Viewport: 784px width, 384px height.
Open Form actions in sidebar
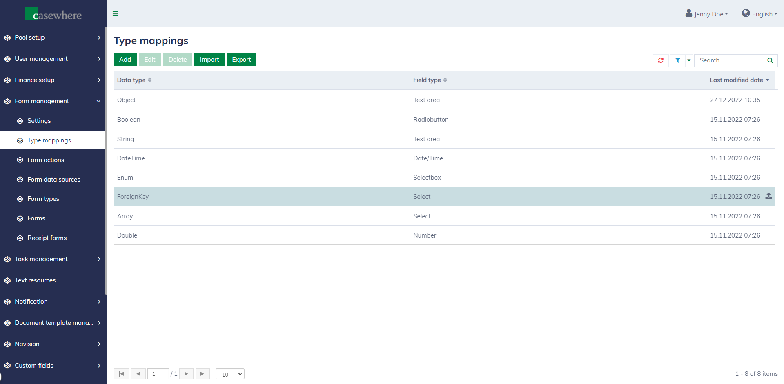coord(46,160)
